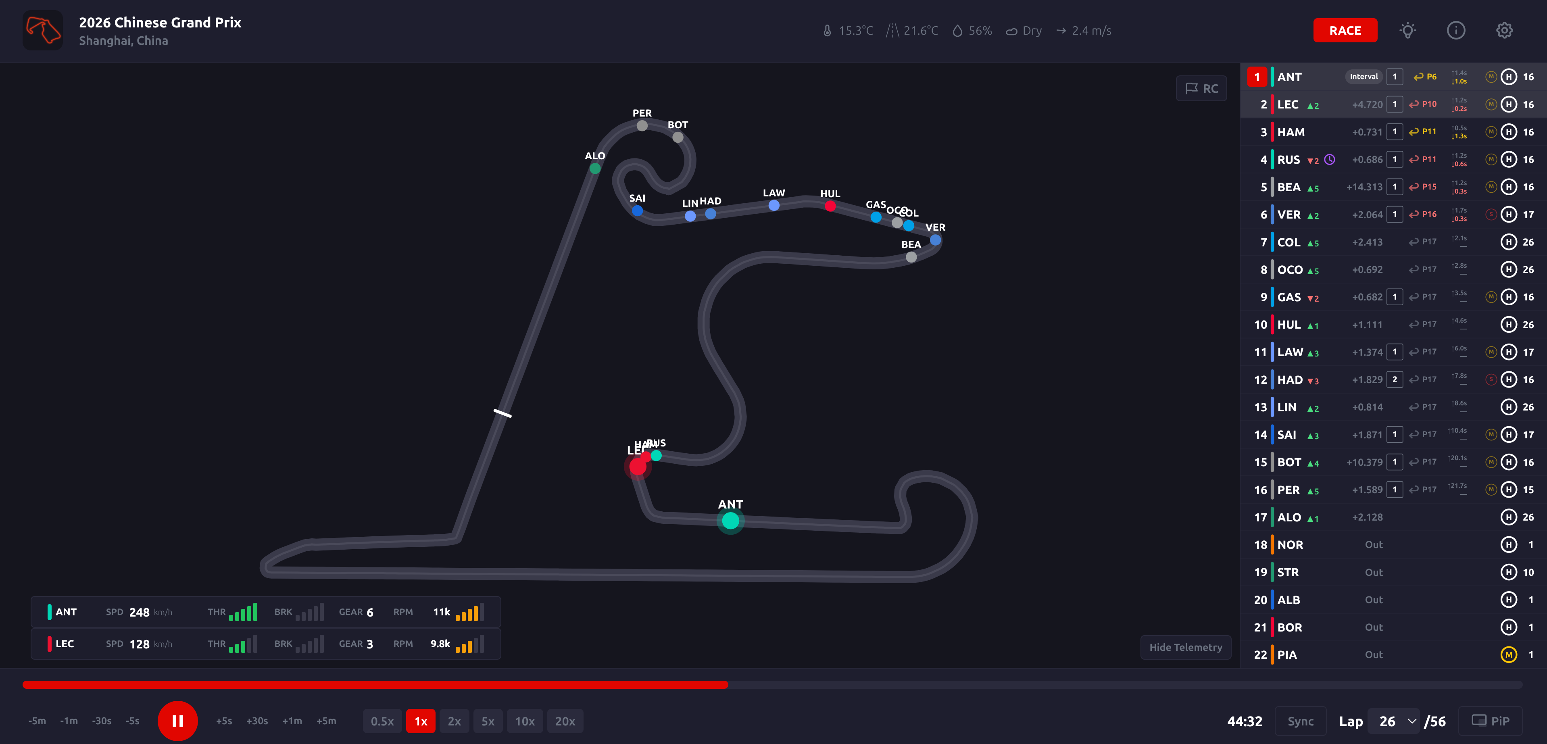Click the medium tyre icon on PIA row
The image size is (1547, 744).
[x=1509, y=654]
